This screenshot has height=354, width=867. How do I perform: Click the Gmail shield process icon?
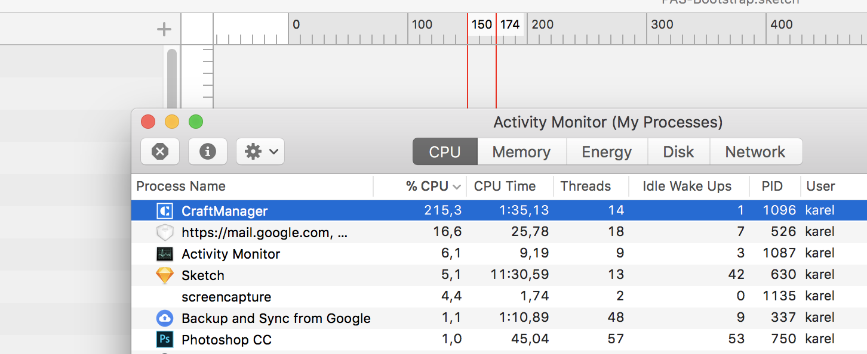click(164, 232)
